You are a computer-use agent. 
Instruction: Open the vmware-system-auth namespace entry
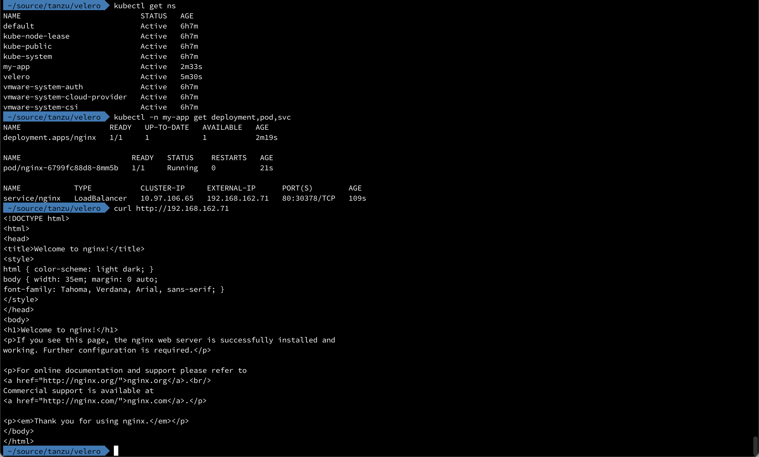pyautogui.click(x=43, y=87)
